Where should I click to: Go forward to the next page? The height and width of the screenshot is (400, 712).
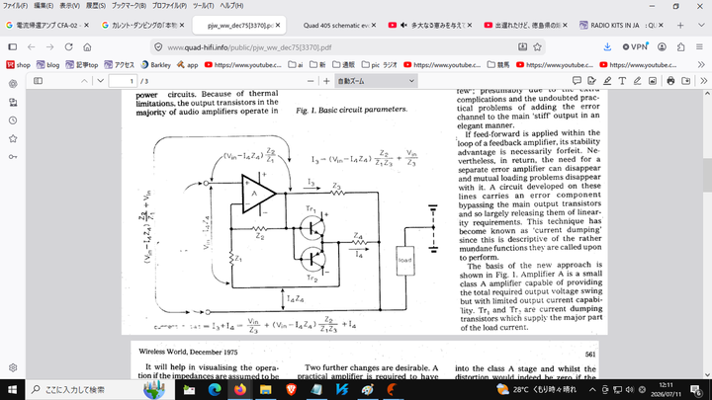click(50, 47)
